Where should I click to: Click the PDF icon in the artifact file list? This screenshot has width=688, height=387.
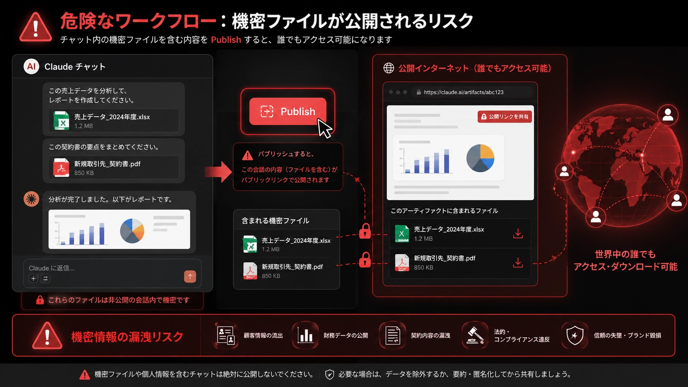click(x=402, y=262)
